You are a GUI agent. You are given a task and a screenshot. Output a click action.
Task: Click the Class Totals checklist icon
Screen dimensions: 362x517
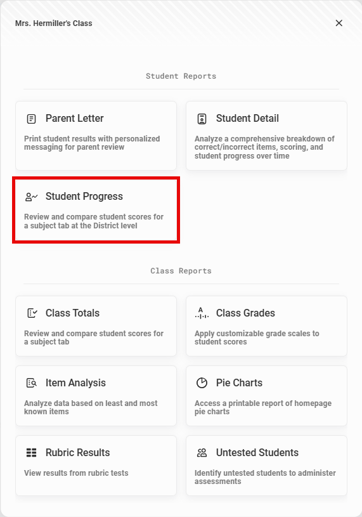pyautogui.click(x=32, y=313)
